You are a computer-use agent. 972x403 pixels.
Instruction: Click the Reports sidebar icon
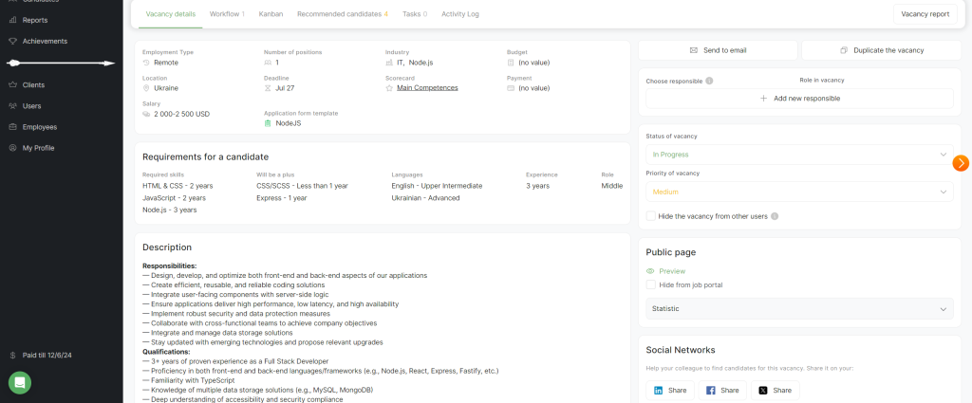[11, 19]
